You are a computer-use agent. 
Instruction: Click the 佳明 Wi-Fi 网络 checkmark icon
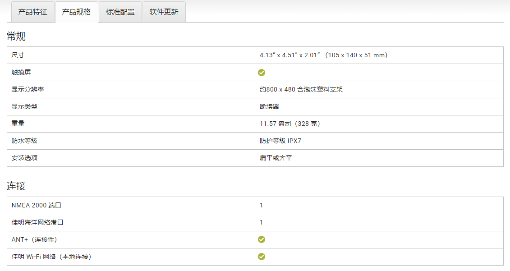coord(262,257)
